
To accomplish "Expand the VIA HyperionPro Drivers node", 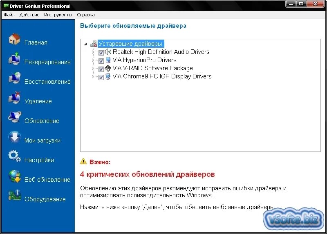I will coord(93,60).
